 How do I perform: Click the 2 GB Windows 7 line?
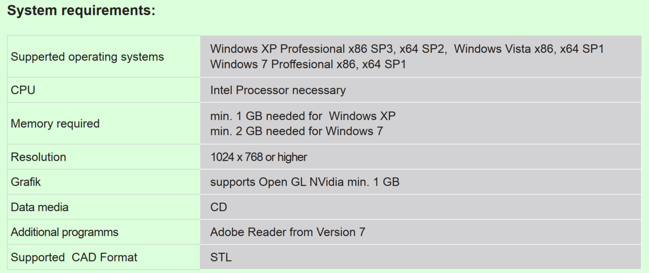click(296, 131)
